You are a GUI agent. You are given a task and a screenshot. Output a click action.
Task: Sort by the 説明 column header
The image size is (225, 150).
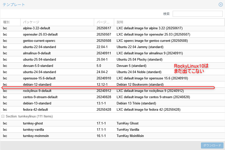[169, 22]
